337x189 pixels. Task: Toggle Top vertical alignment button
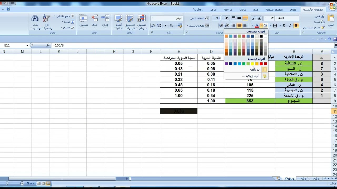[233, 18]
